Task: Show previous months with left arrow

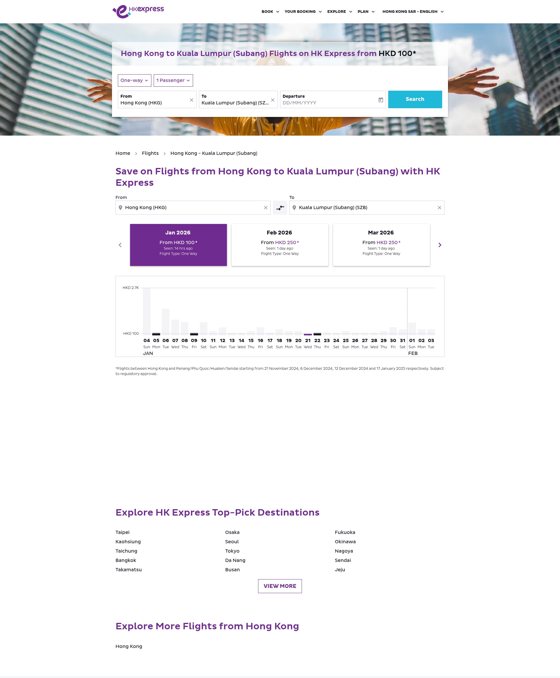Action: (x=120, y=245)
